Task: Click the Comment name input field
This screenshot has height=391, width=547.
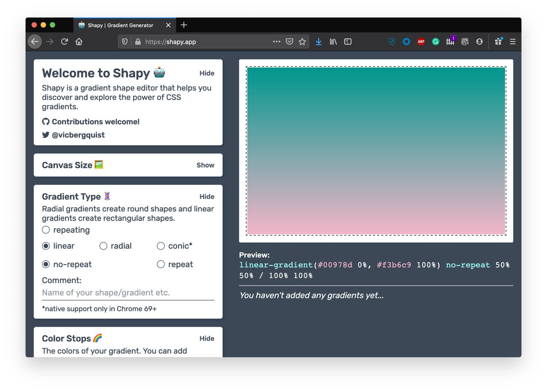Action: coord(128,293)
